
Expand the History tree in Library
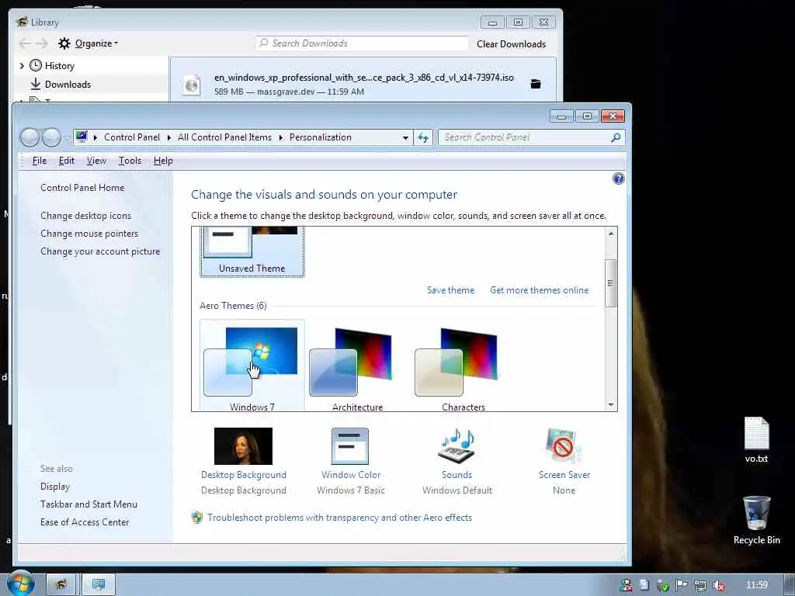coord(22,65)
